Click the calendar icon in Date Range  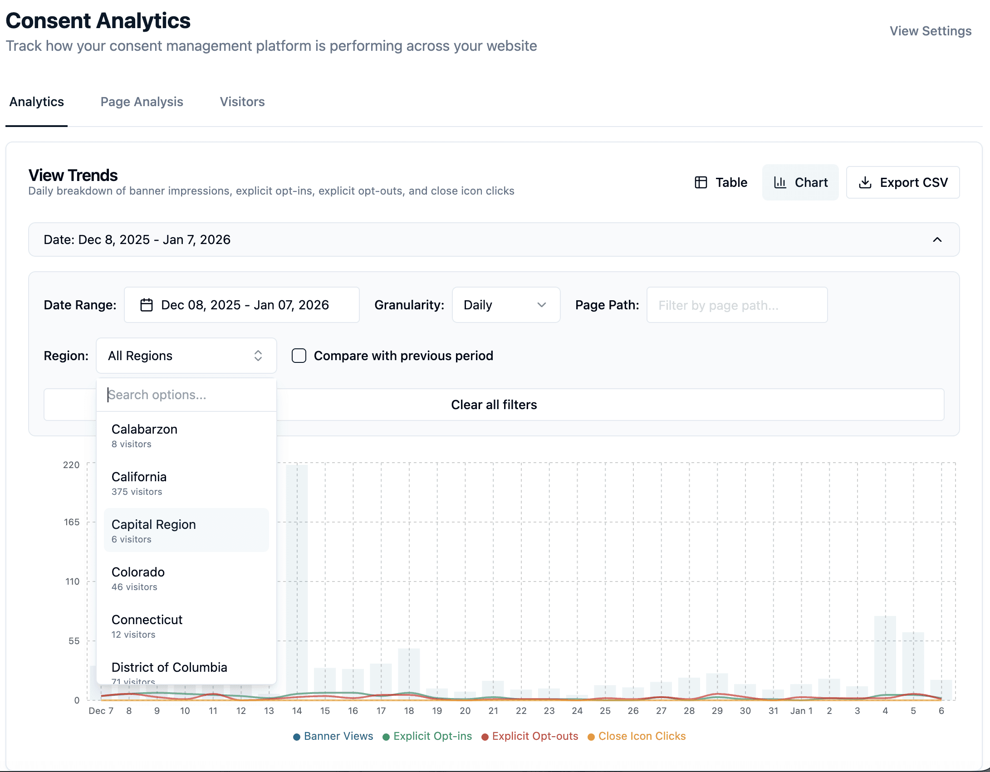[146, 305]
